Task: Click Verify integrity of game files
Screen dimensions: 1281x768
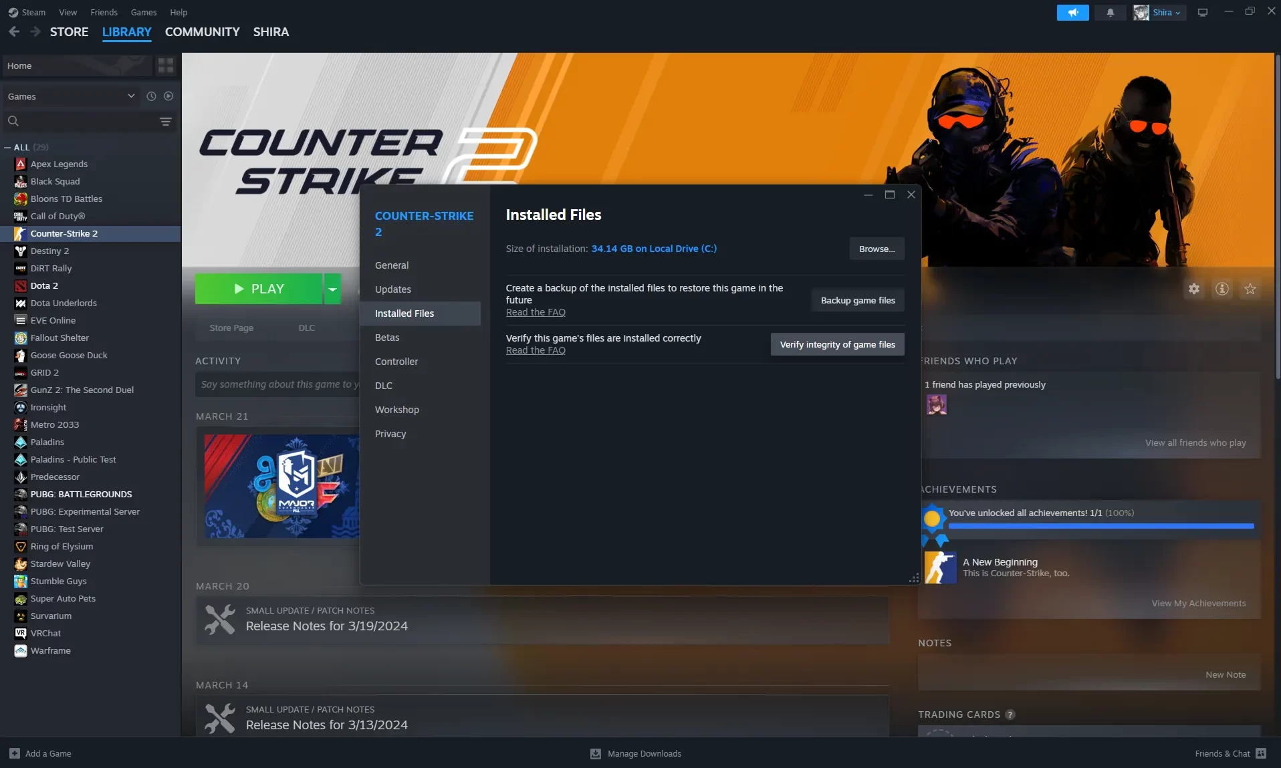Action: click(x=837, y=344)
